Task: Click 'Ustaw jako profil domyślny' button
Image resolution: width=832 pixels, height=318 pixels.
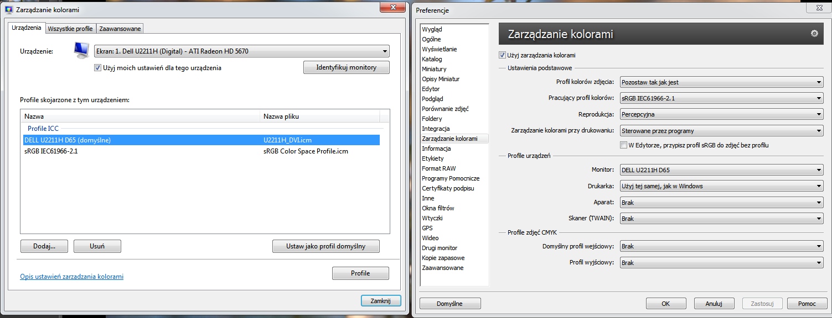Action: (325, 246)
